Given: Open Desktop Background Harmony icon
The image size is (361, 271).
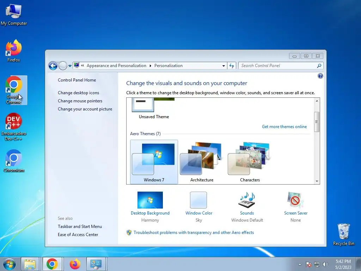Looking at the screenshot, I should 150,200.
